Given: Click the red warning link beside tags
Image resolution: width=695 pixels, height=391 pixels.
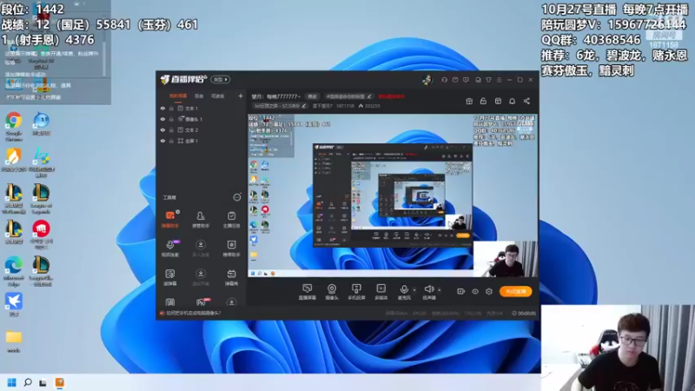Looking at the screenshot, I should coord(391,96).
